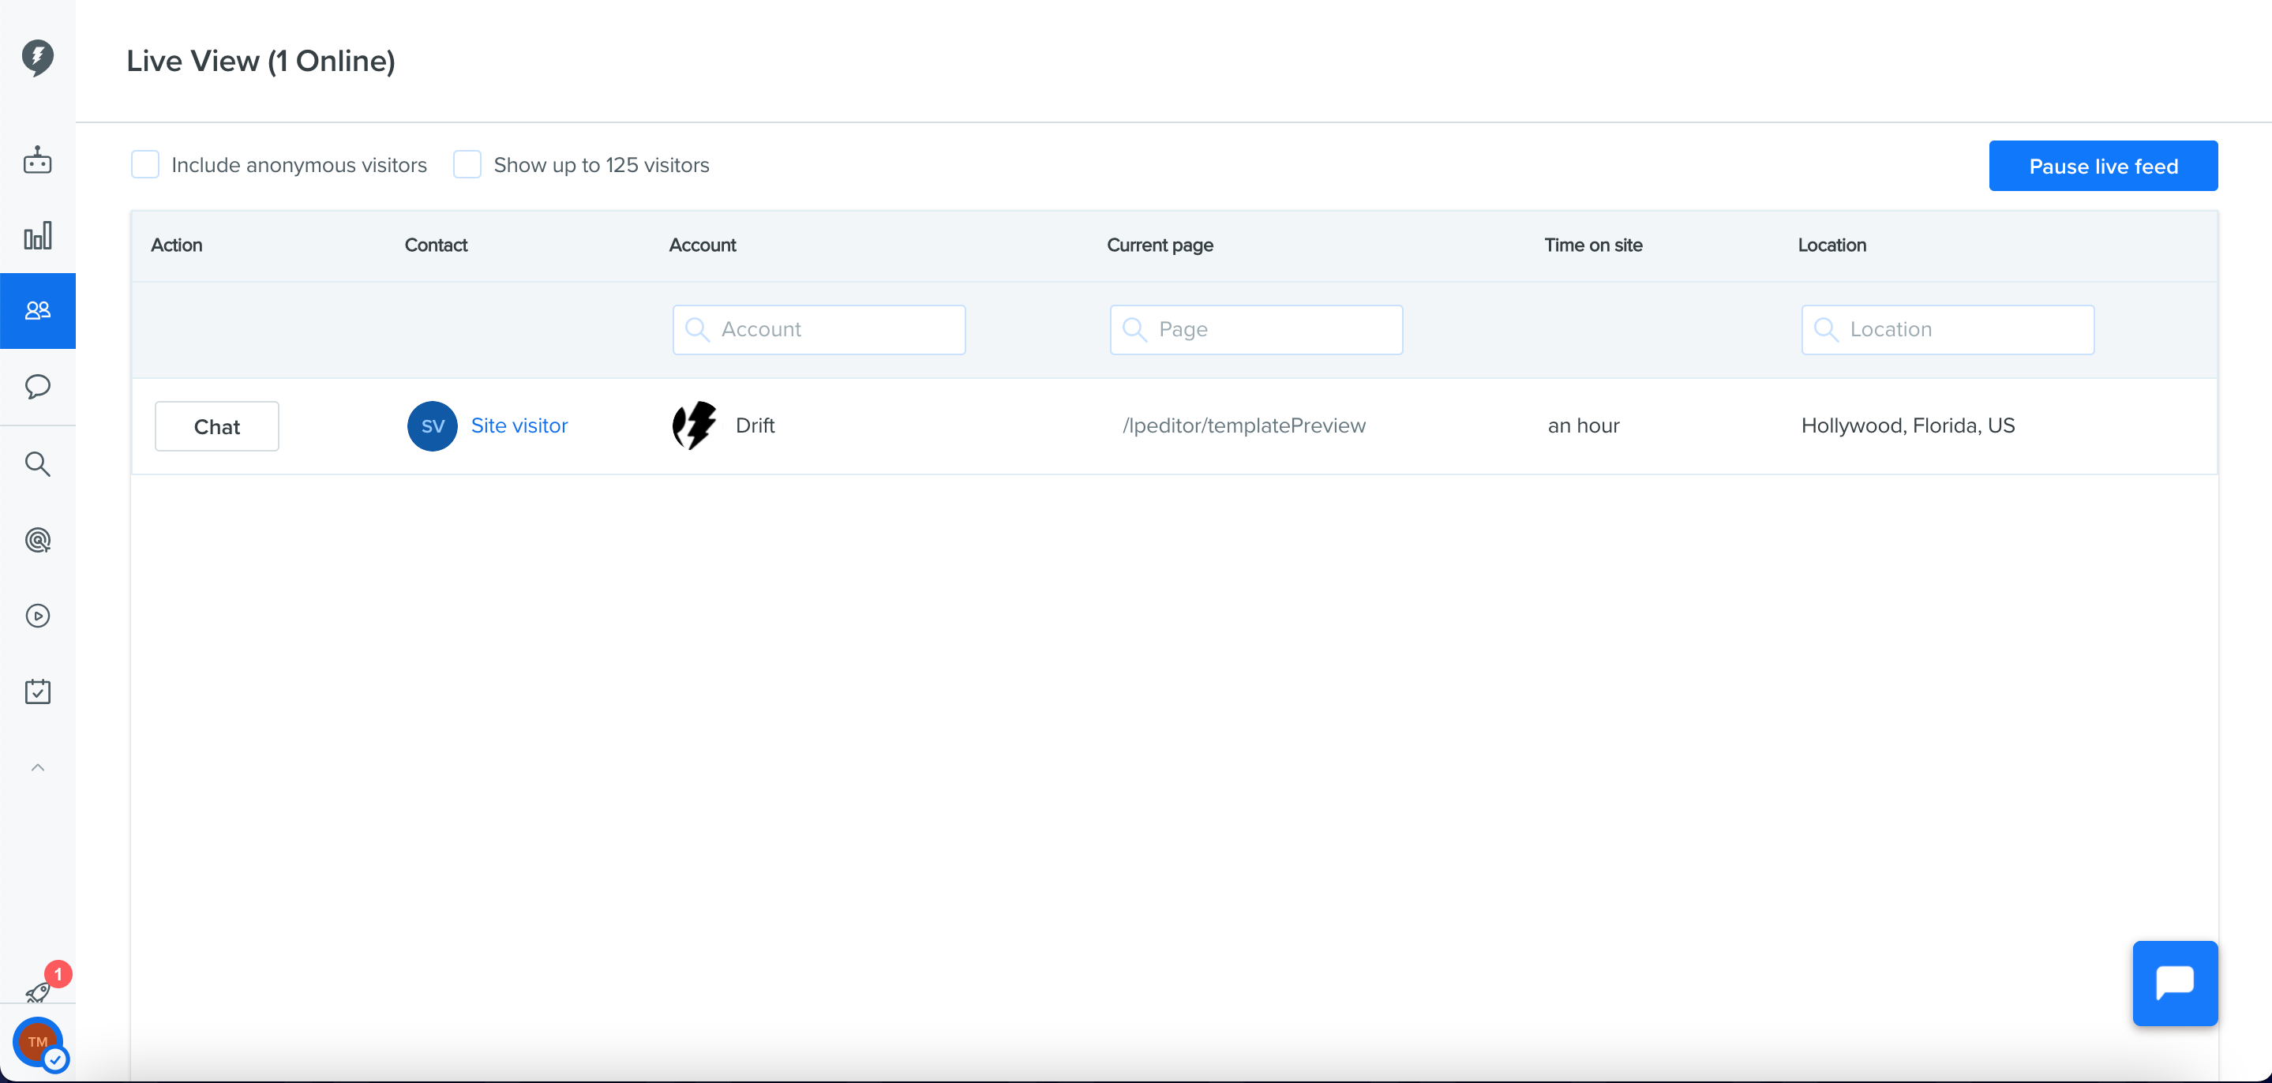This screenshot has height=1083, width=2272.
Task: Open the Site visitor contact link
Action: 519,426
